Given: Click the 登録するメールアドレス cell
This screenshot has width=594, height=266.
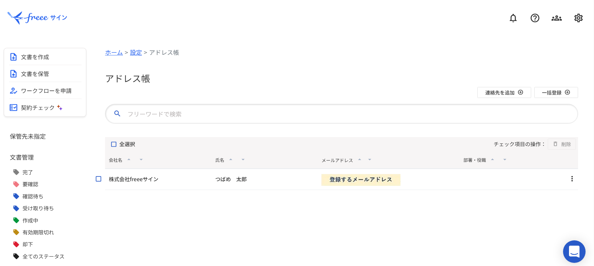Looking at the screenshot, I should (361, 180).
